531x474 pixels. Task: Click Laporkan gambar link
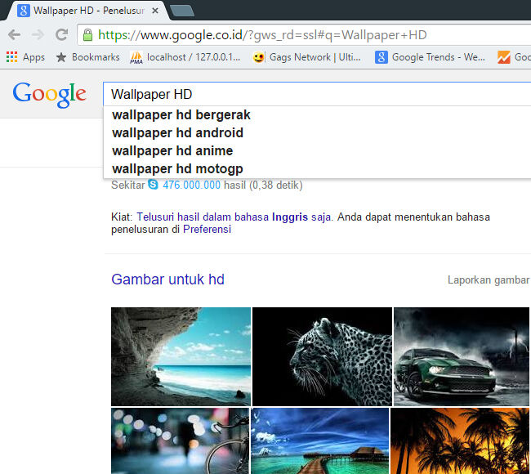[x=488, y=280]
